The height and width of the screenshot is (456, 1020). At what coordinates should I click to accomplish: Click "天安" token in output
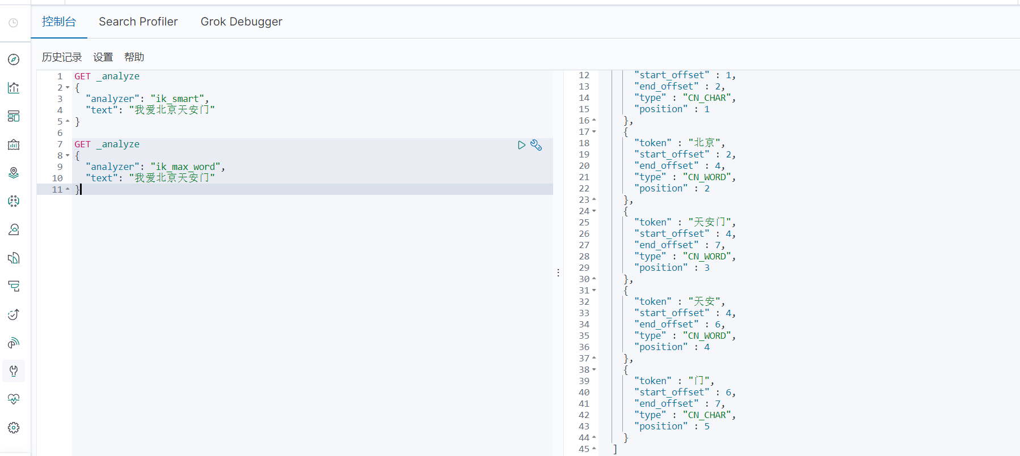[705, 301]
